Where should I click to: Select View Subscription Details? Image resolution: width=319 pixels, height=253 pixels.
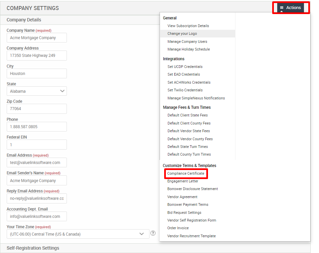[188, 26]
